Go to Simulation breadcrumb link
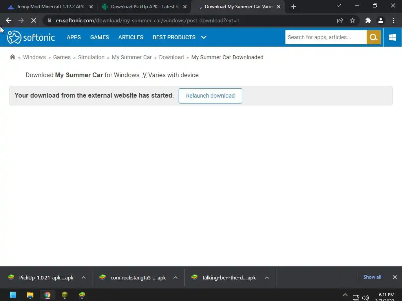 click(x=91, y=57)
